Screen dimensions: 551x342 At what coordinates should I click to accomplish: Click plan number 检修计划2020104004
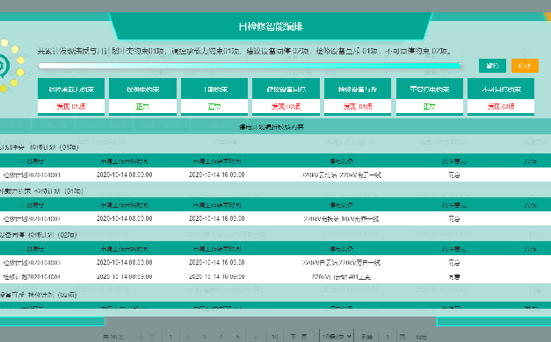click(x=32, y=277)
